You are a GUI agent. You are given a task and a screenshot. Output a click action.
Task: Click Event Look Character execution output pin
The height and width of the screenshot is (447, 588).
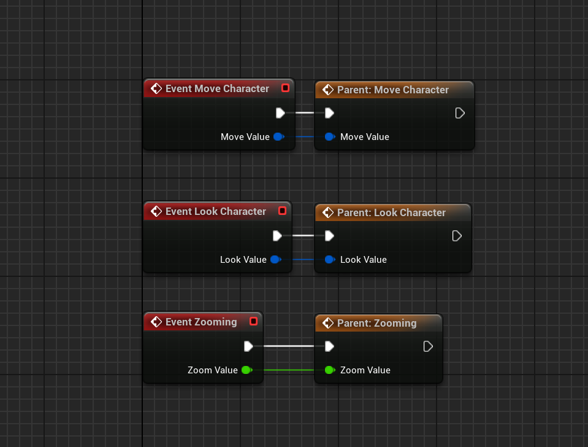tap(277, 236)
